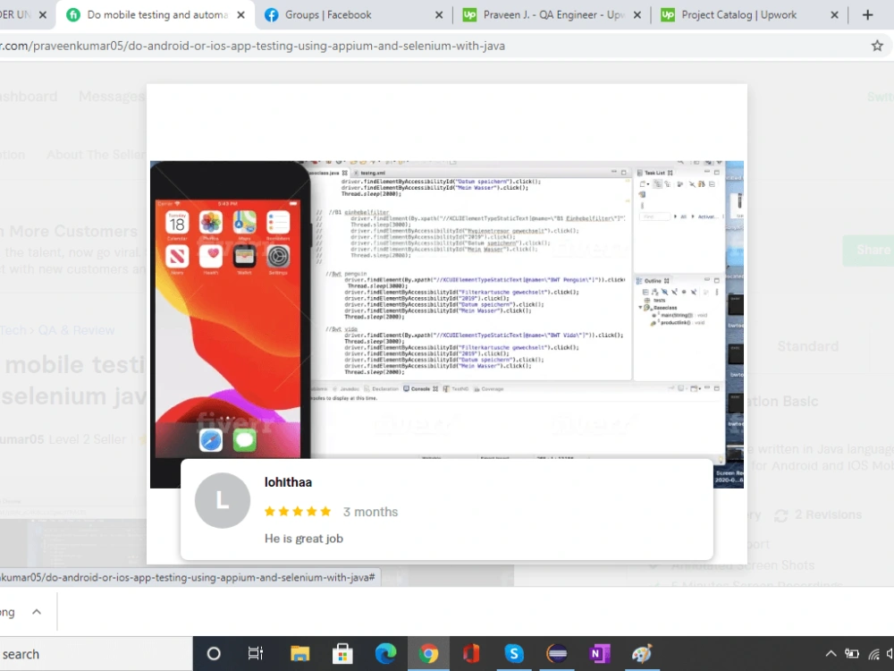The width and height of the screenshot is (894, 671).
Task: Open Skype from the taskbar
Action: [x=514, y=654]
